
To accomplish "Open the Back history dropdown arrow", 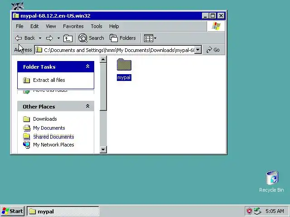I will (x=40, y=38).
